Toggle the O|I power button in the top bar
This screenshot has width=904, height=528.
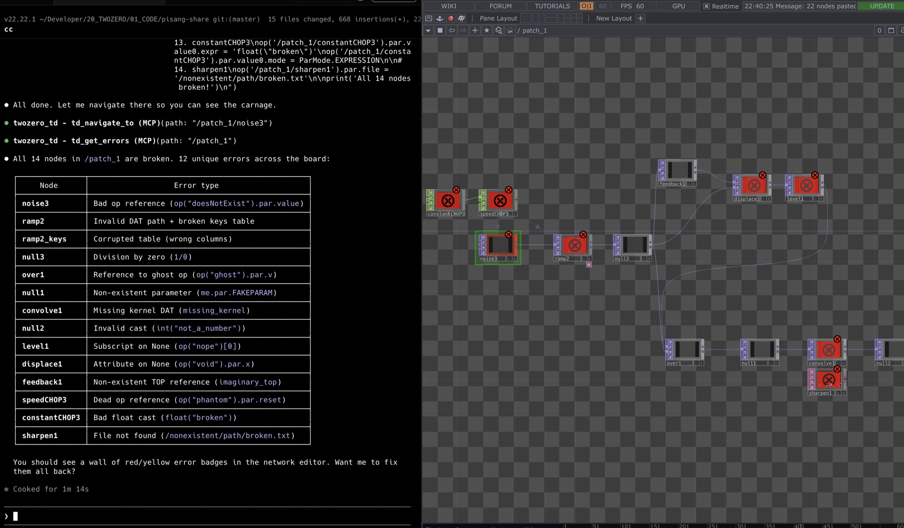point(586,6)
